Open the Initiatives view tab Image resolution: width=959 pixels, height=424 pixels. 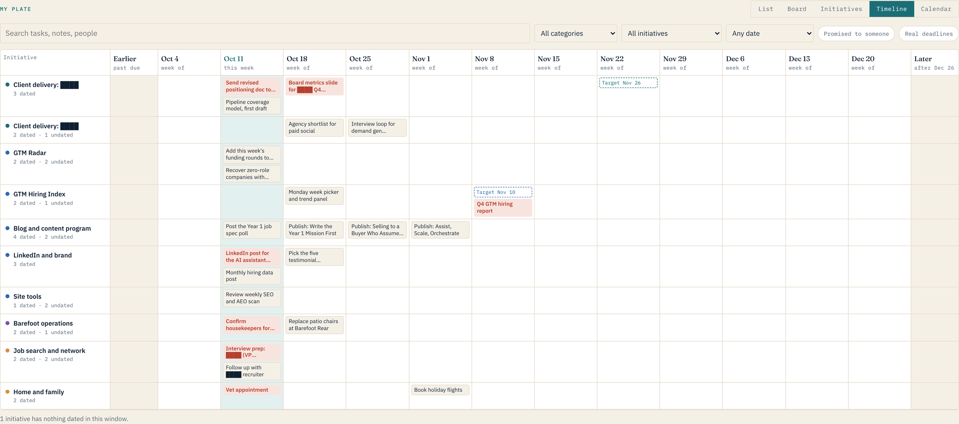click(x=841, y=9)
